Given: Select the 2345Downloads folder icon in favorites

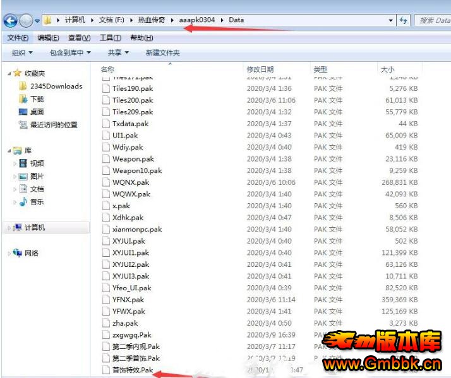Looking at the screenshot, I should point(23,86).
